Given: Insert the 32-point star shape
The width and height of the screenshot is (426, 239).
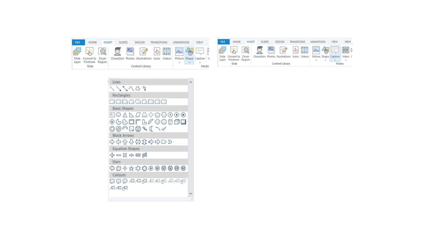Looking at the screenshot, I should click(x=183, y=168).
